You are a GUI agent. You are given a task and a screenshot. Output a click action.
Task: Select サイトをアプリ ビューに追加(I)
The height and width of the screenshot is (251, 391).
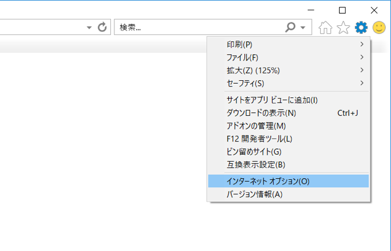tap(272, 100)
